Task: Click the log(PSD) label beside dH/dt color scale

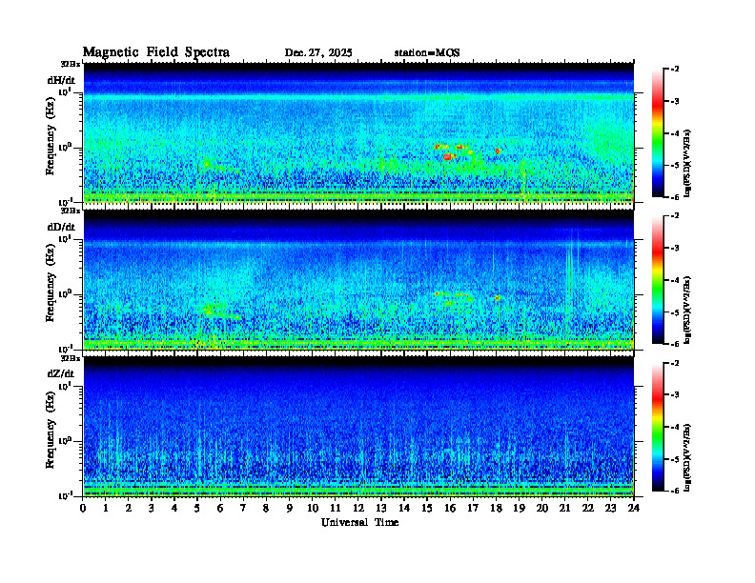Action: pos(687,164)
